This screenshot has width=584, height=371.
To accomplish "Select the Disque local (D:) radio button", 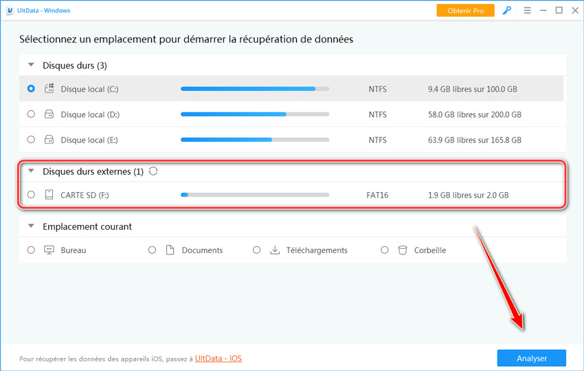I will pyautogui.click(x=31, y=115).
